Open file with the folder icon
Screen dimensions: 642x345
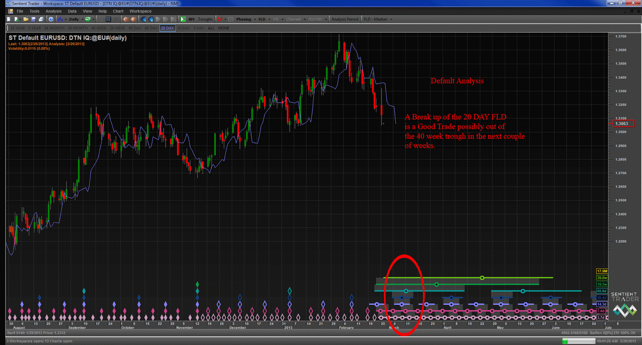tap(26, 19)
